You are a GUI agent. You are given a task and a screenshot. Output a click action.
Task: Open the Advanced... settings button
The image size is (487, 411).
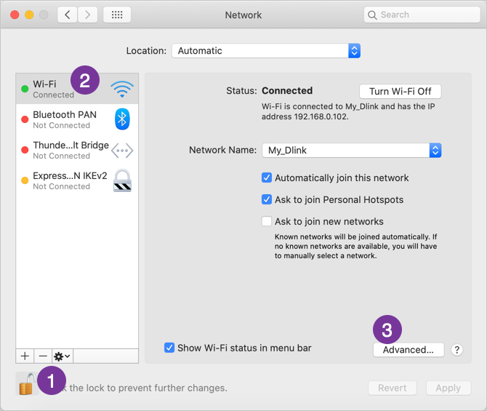pyautogui.click(x=408, y=350)
